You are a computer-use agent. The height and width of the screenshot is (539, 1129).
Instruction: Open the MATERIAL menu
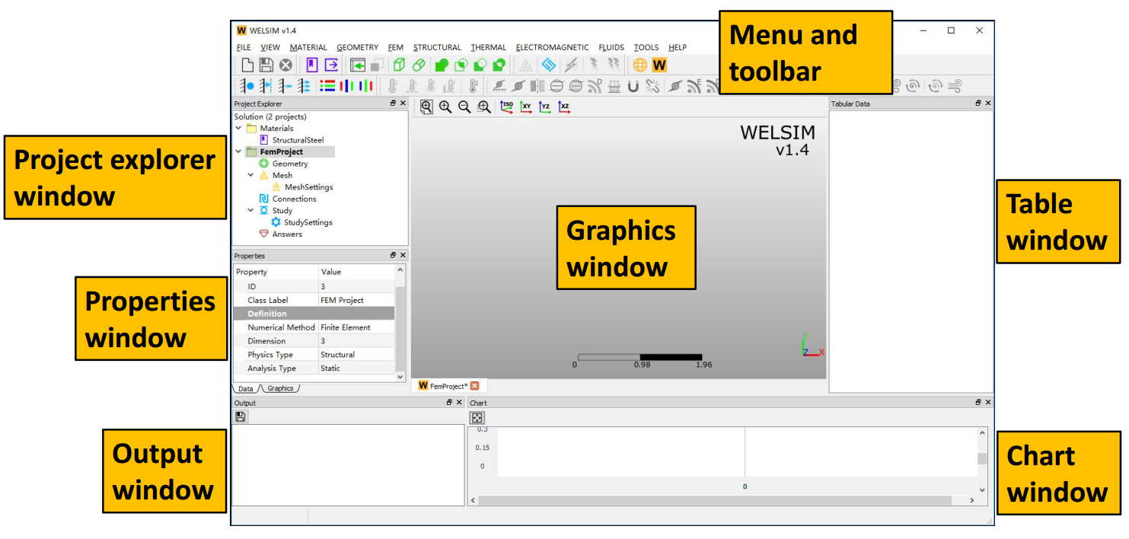(308, 47)
